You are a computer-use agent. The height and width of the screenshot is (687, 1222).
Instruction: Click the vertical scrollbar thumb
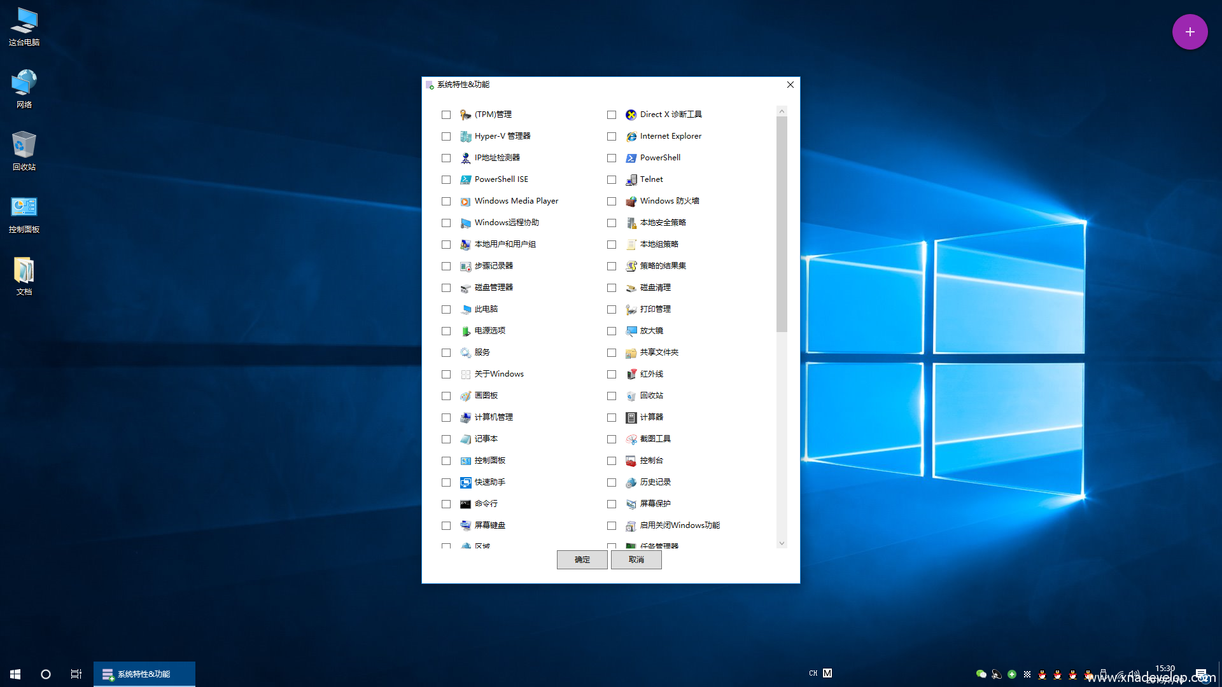[782, 223]
